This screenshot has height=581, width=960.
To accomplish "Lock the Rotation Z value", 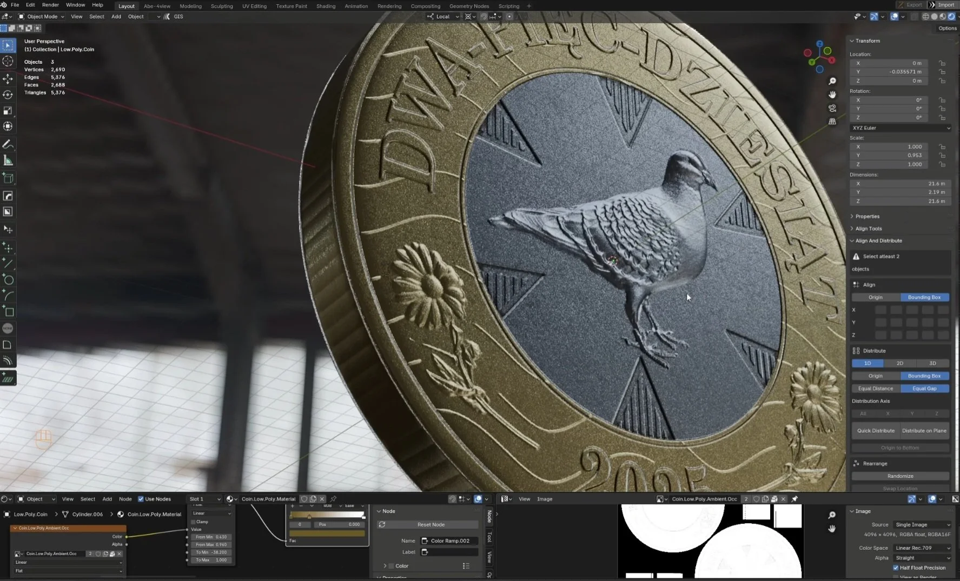I will click(942, 117).
